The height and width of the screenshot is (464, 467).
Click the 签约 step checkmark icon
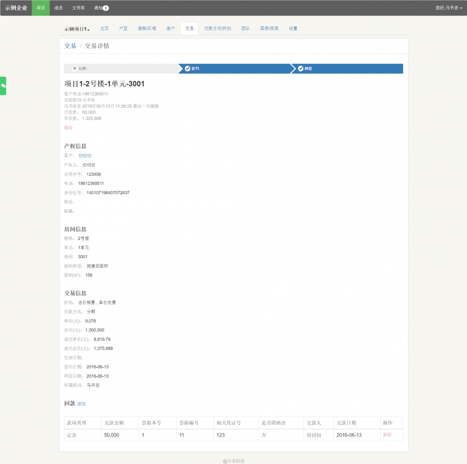[187, 69]
